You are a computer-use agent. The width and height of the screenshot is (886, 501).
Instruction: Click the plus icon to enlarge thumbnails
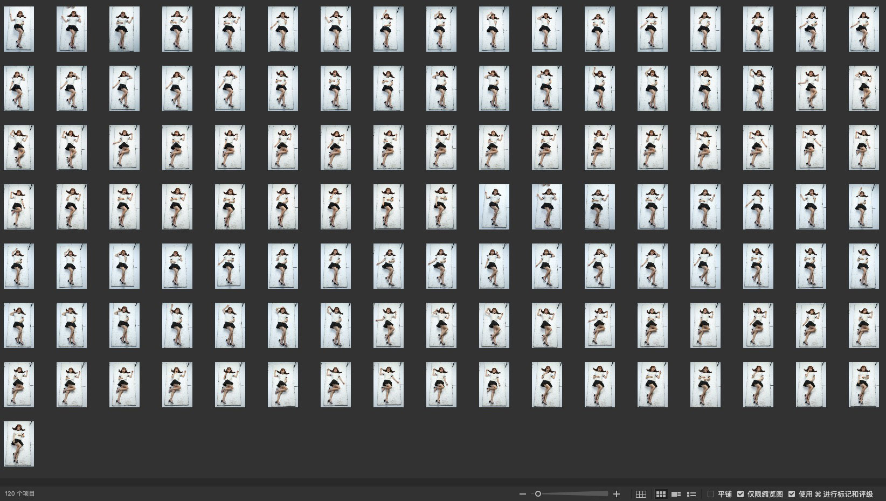pos(617,494)
